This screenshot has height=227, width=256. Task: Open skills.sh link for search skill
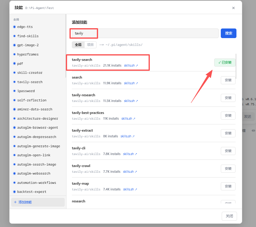click(131, 83)
